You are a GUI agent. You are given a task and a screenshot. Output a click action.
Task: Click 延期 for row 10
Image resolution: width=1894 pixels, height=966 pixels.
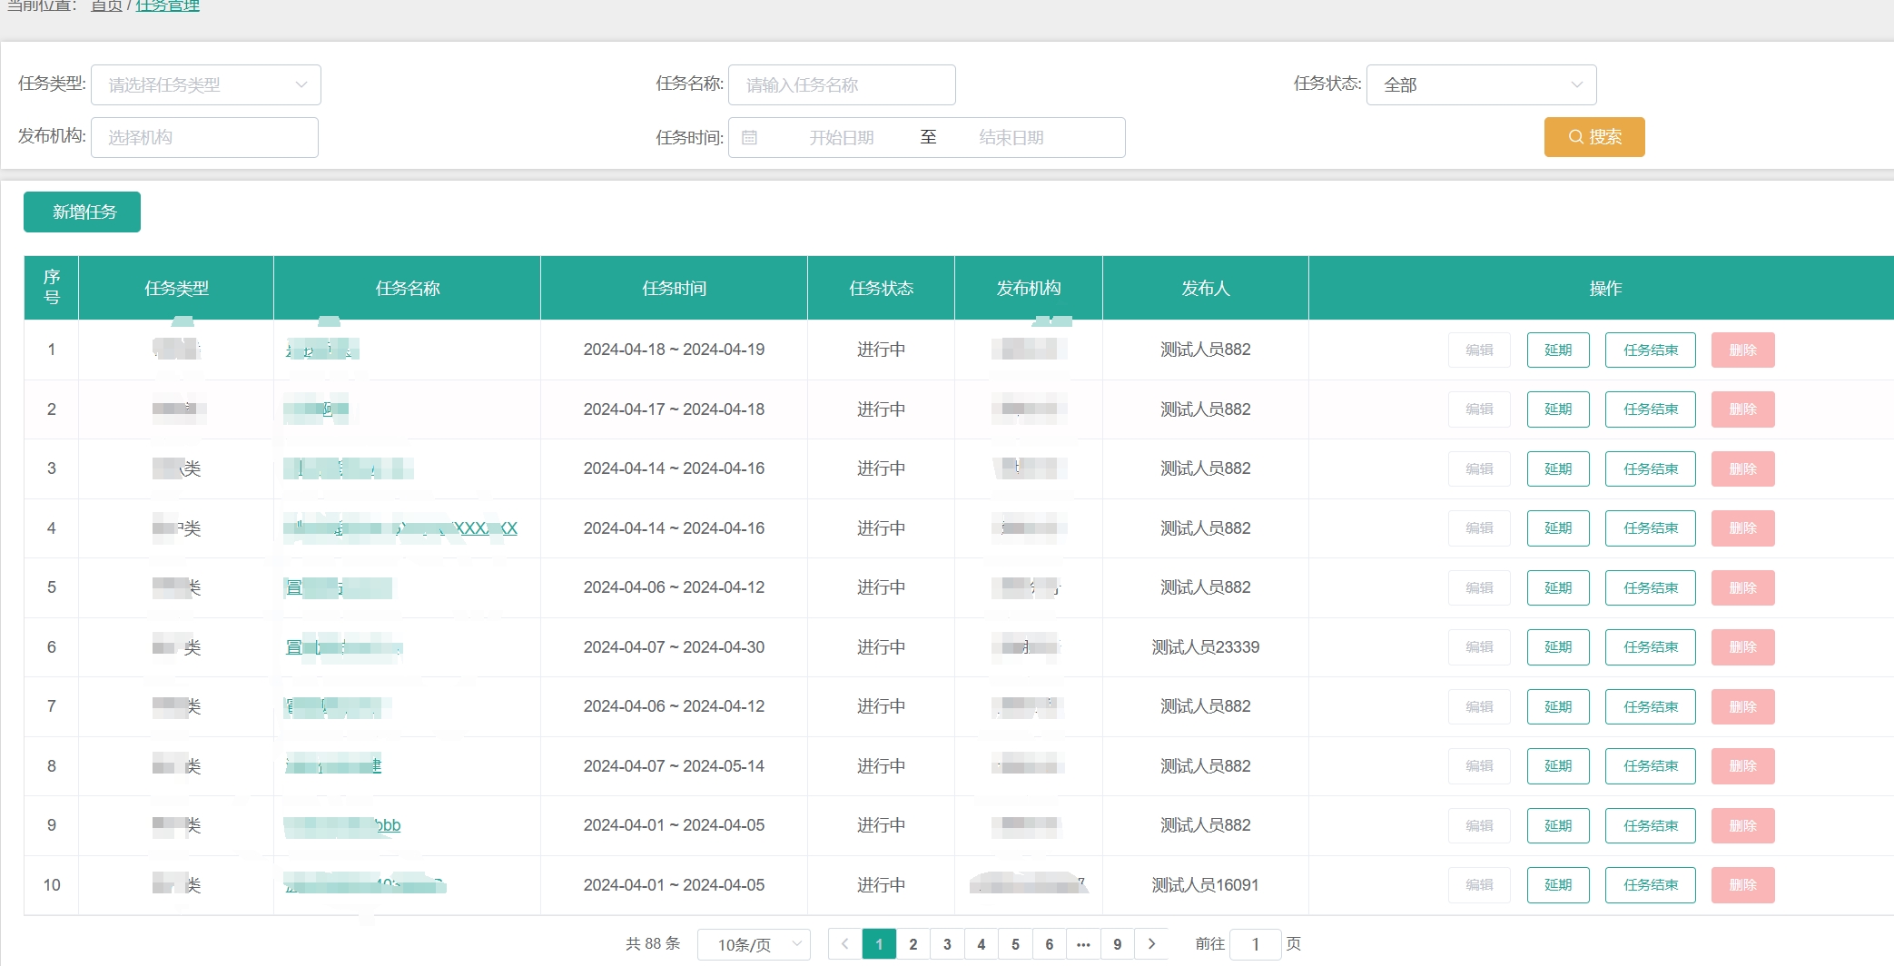coord(1558,885)
